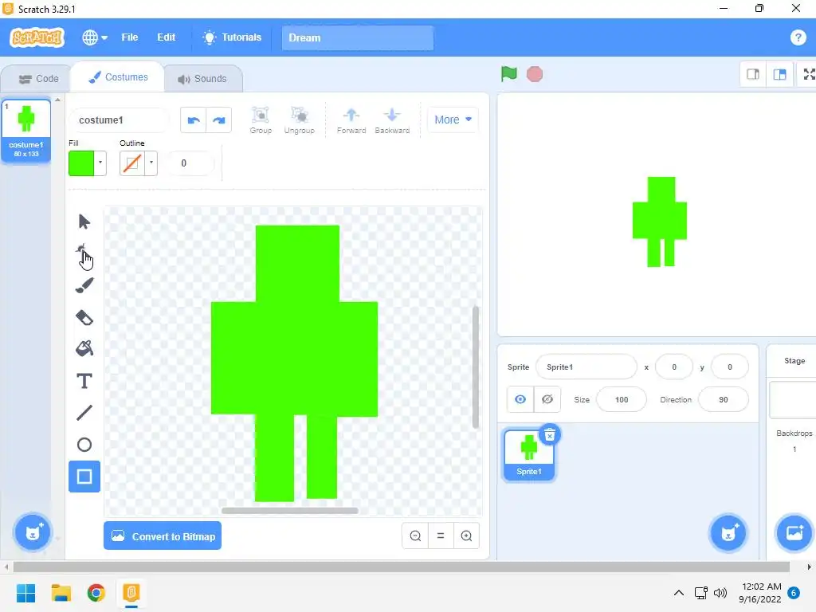
Task: Click the Undo arrow
Action: pos(194,120)
